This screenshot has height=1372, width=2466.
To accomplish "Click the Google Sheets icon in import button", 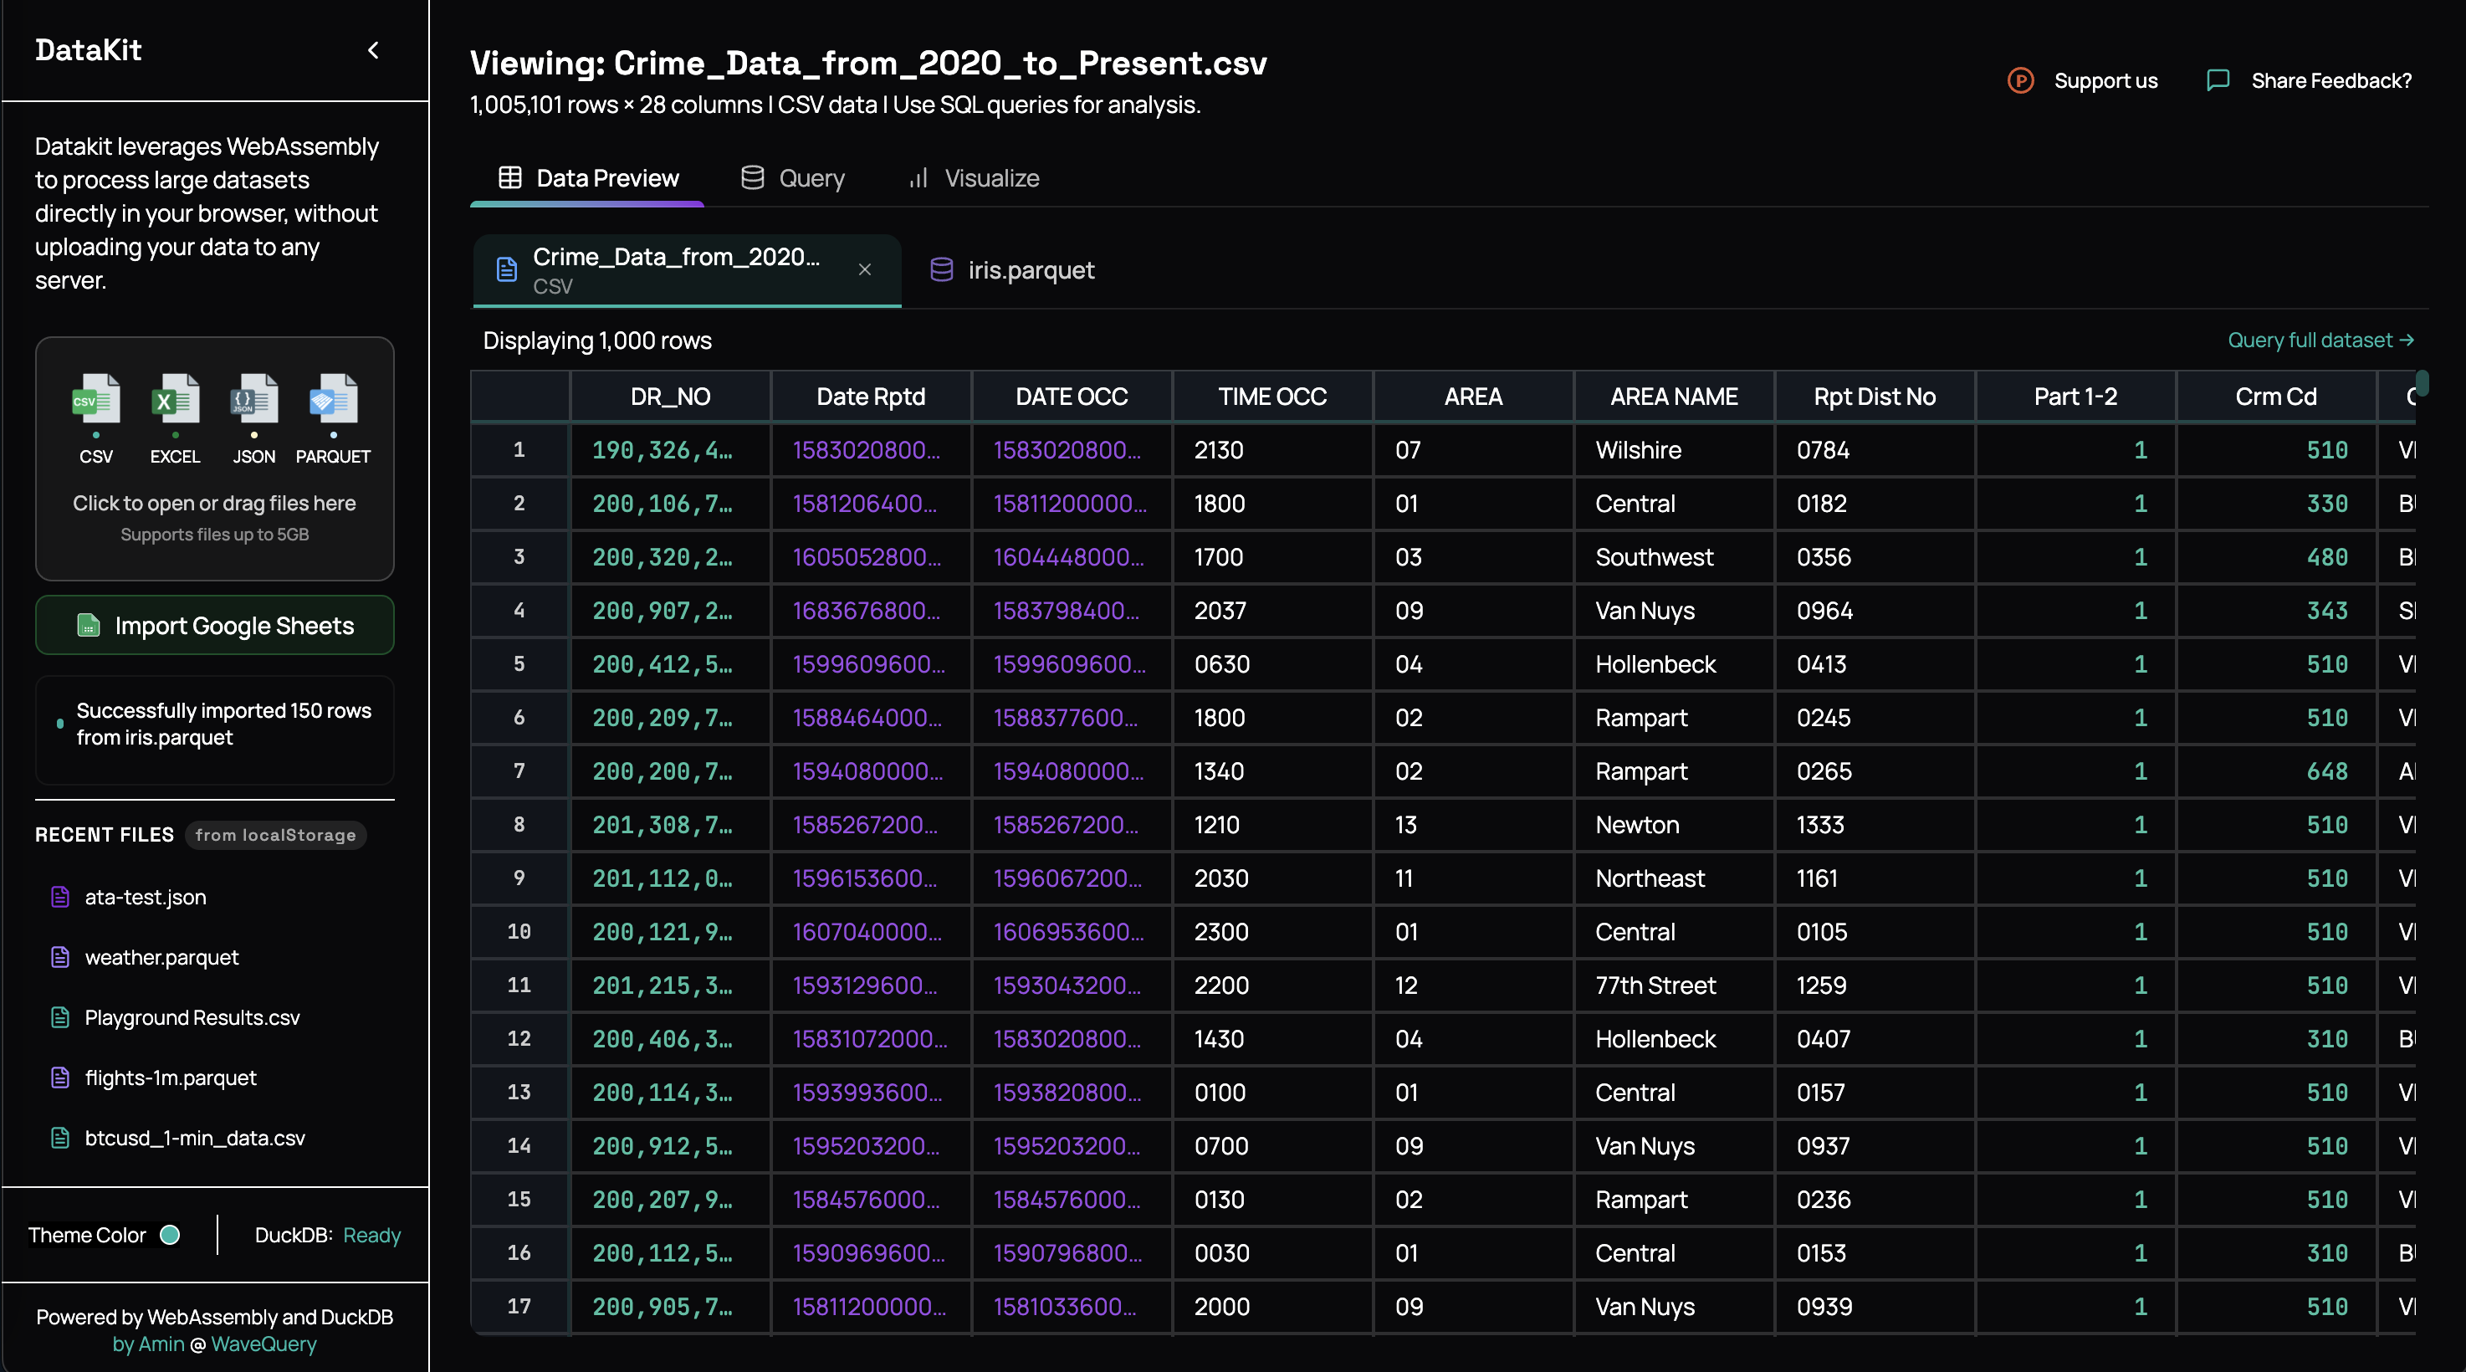I will (88, 625).
